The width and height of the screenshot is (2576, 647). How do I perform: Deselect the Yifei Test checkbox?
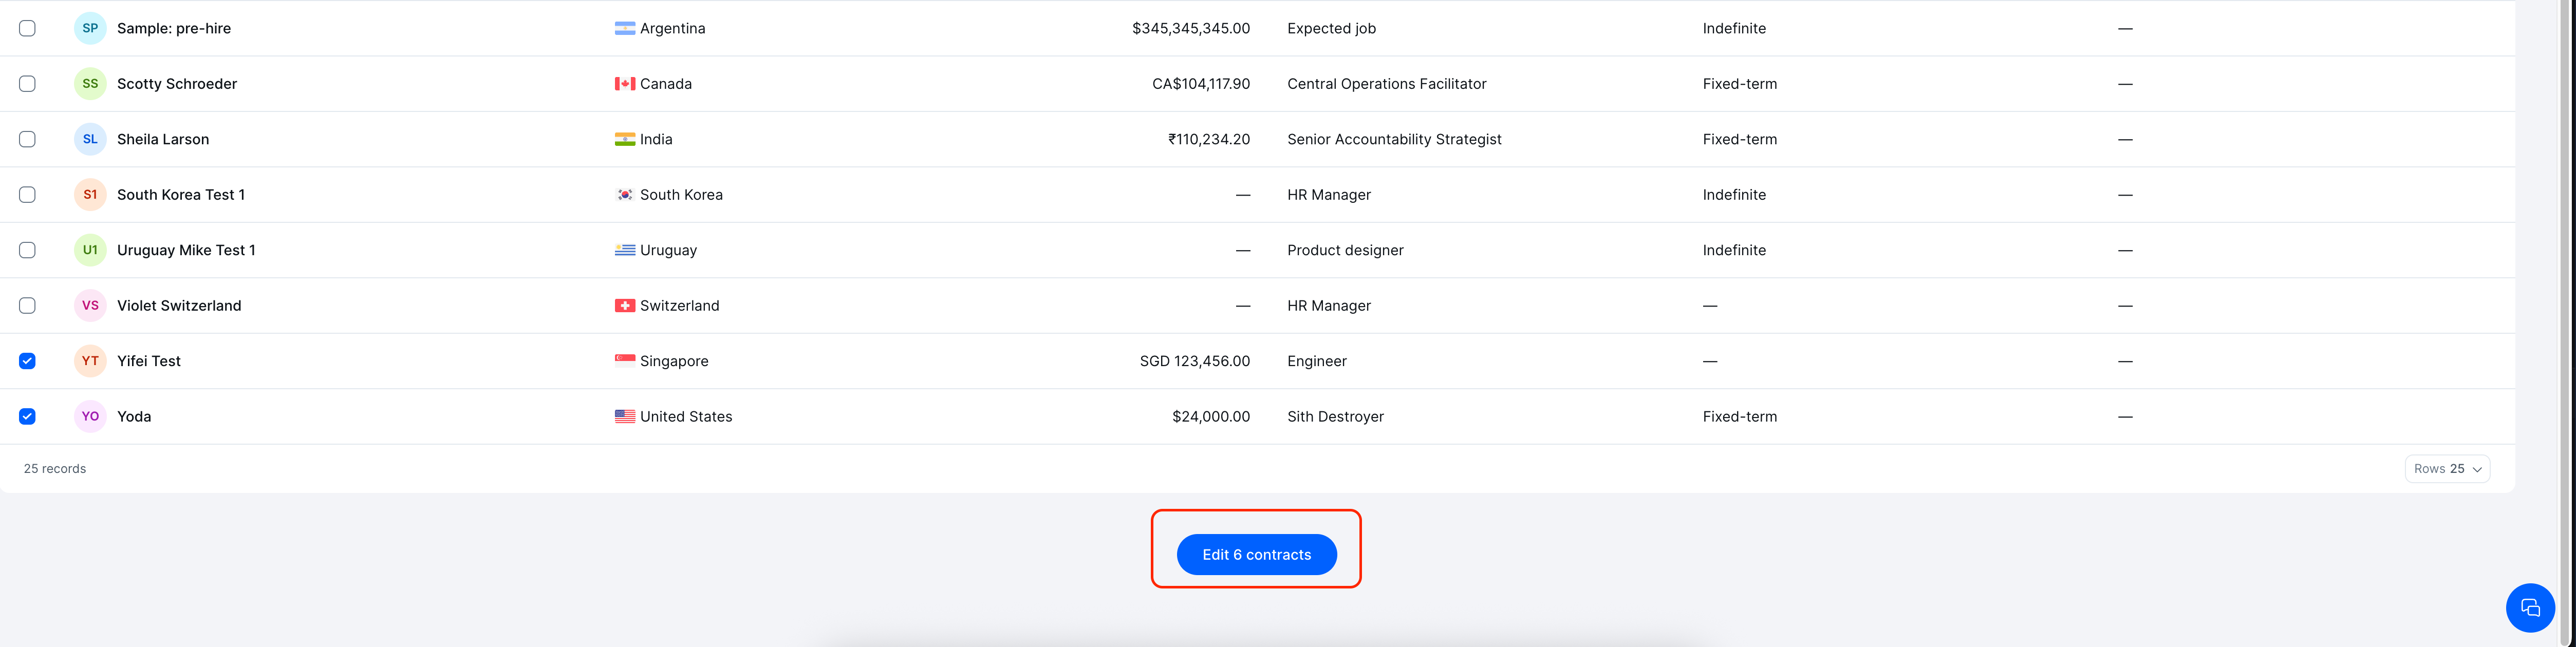pyautogui.click(x=27, y=361)
